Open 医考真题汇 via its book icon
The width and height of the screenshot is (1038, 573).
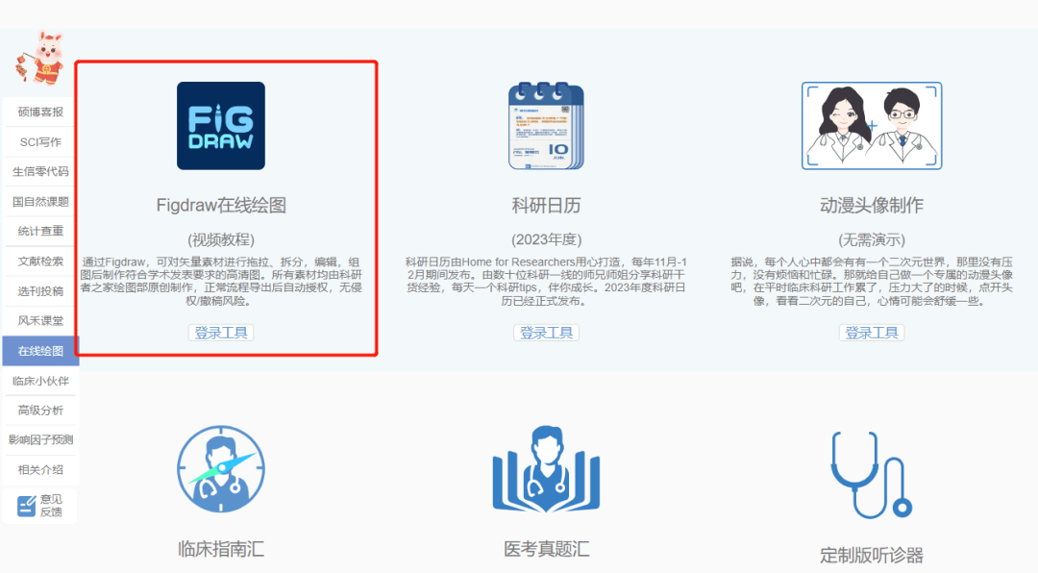(546, 468)
